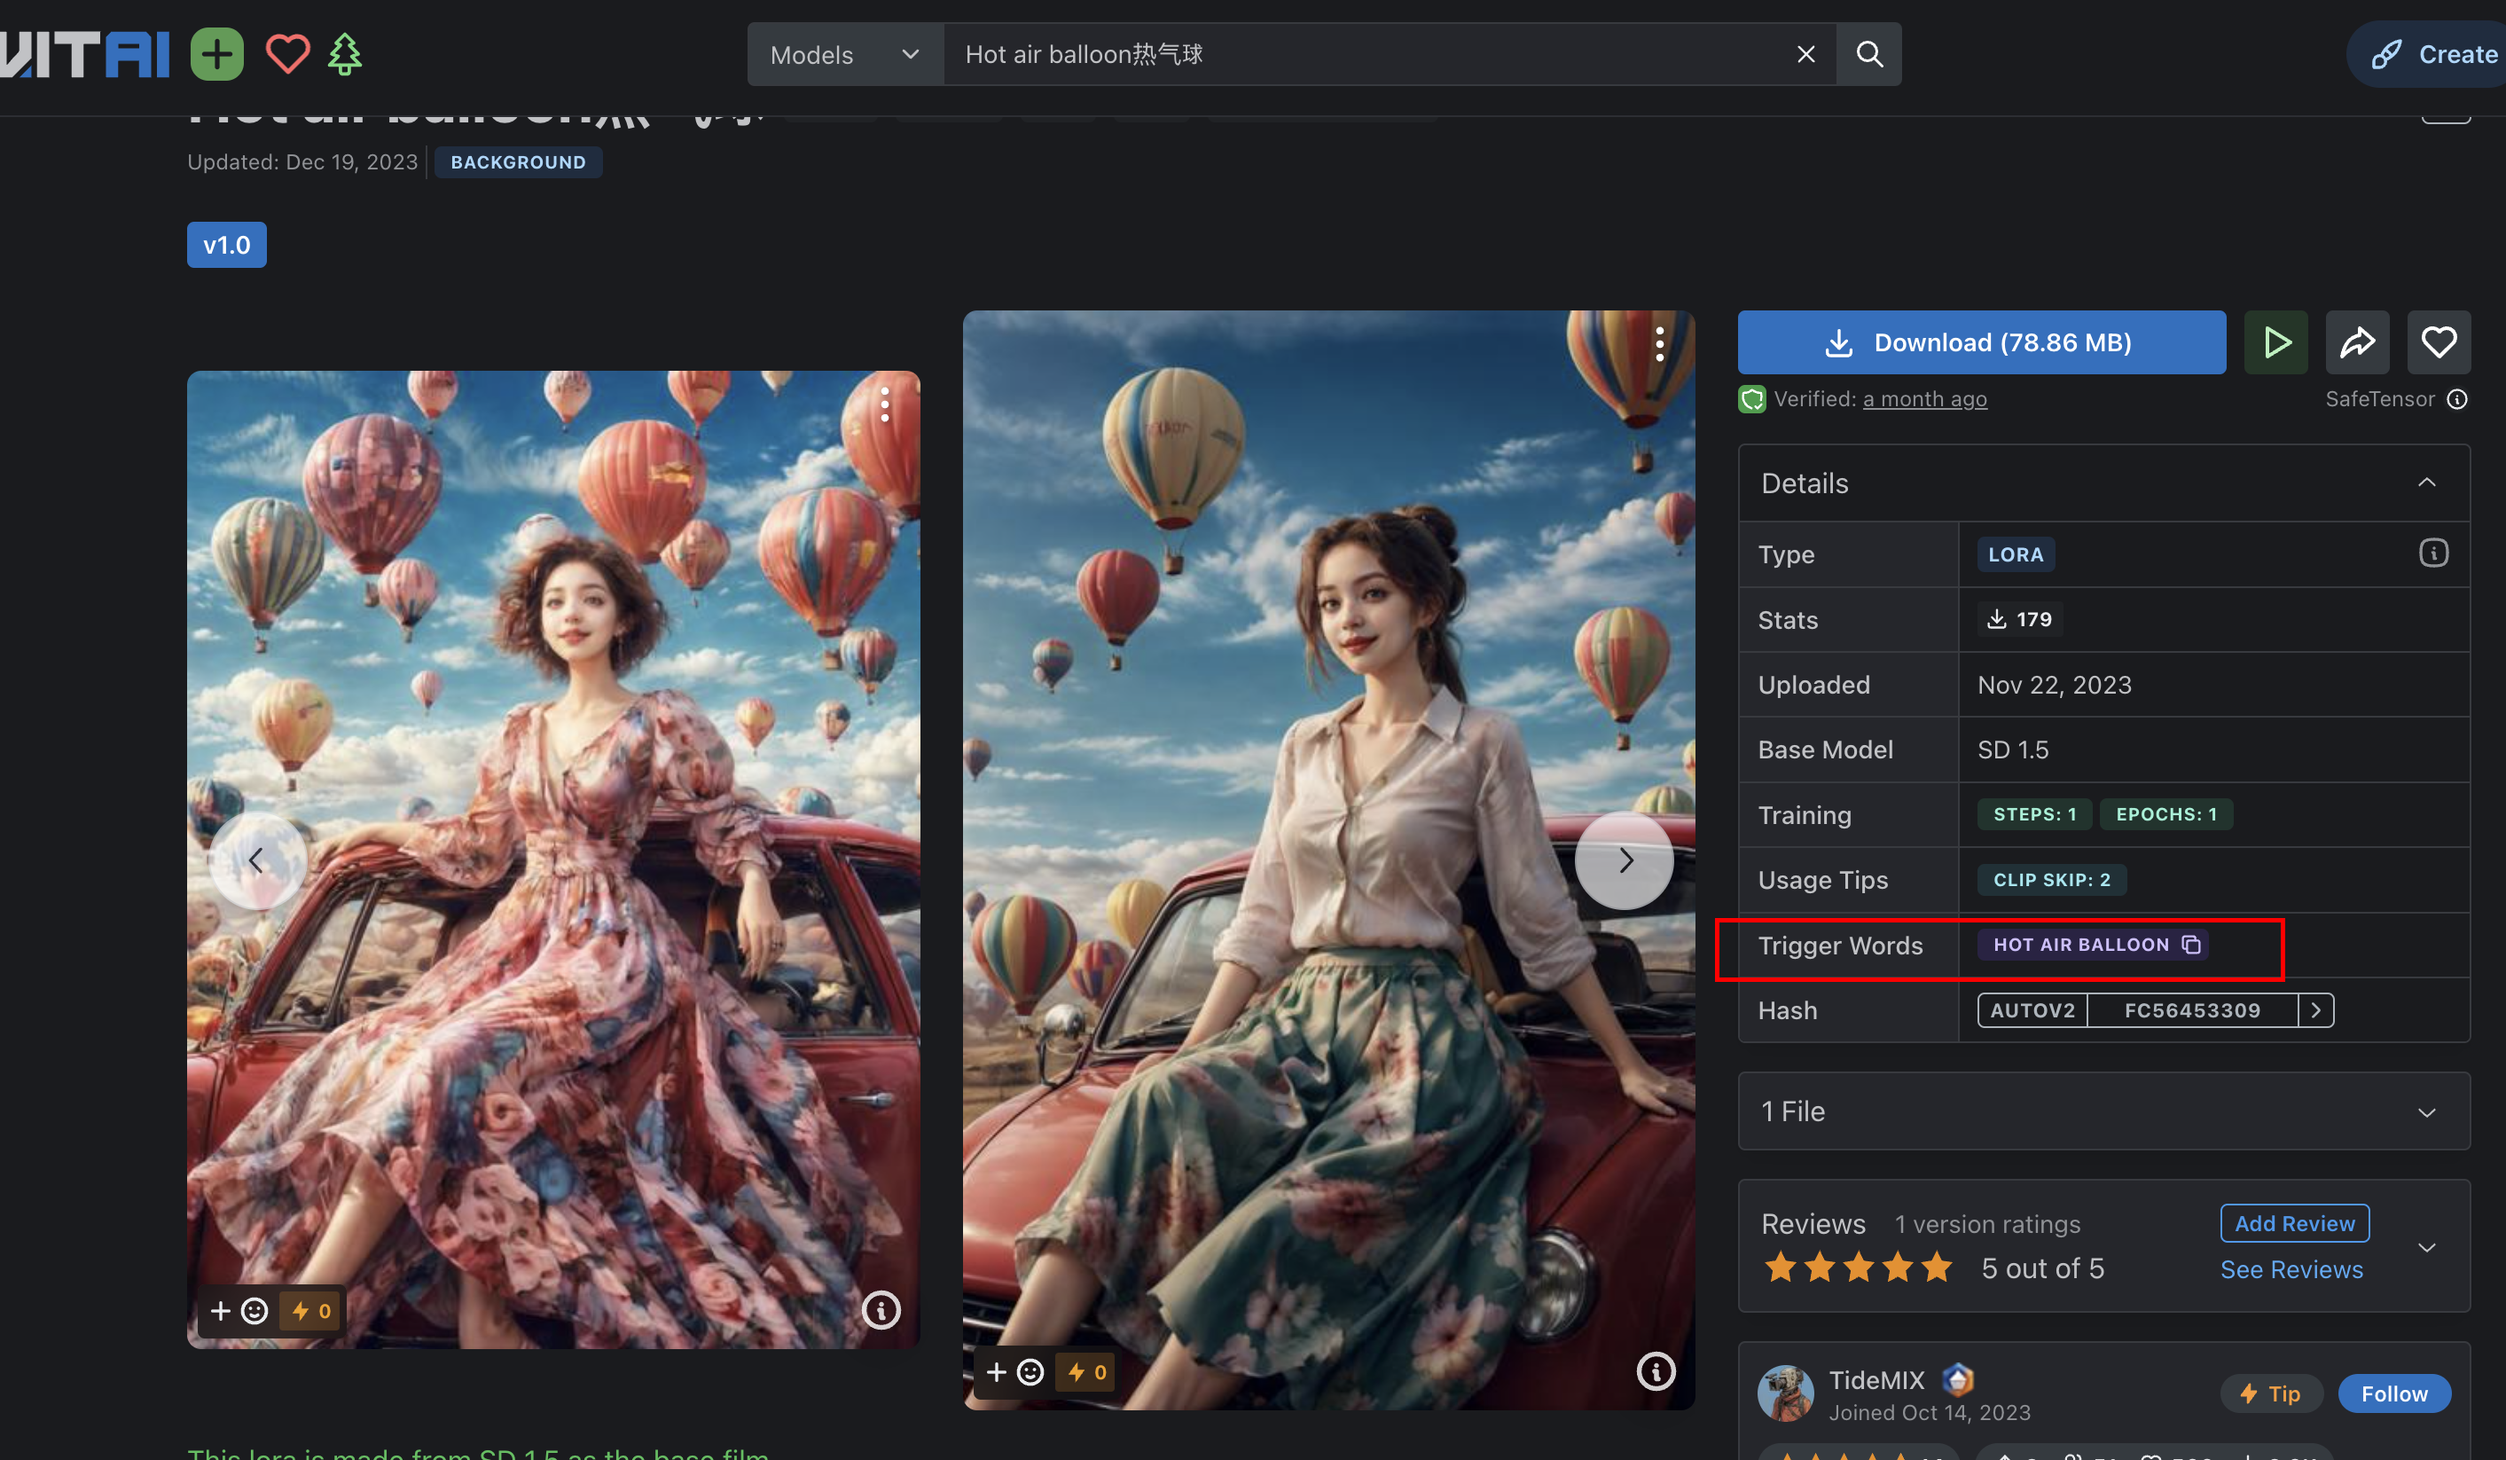This screenshot has height=1460, width=2506.
Task: Open info icon next to LORA type
Action: tap(2432, 553)
